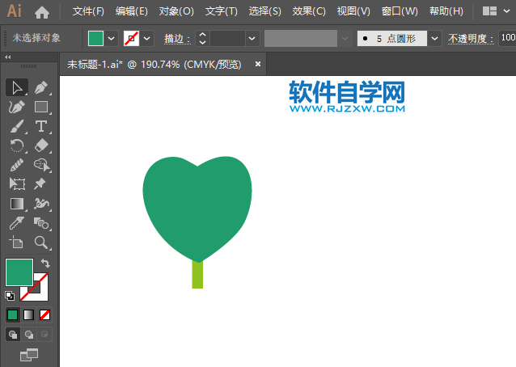This screenshot has width=516, height=367.
Task: Close the 未标题-1.ai document tab
Action: coord(258,64)
